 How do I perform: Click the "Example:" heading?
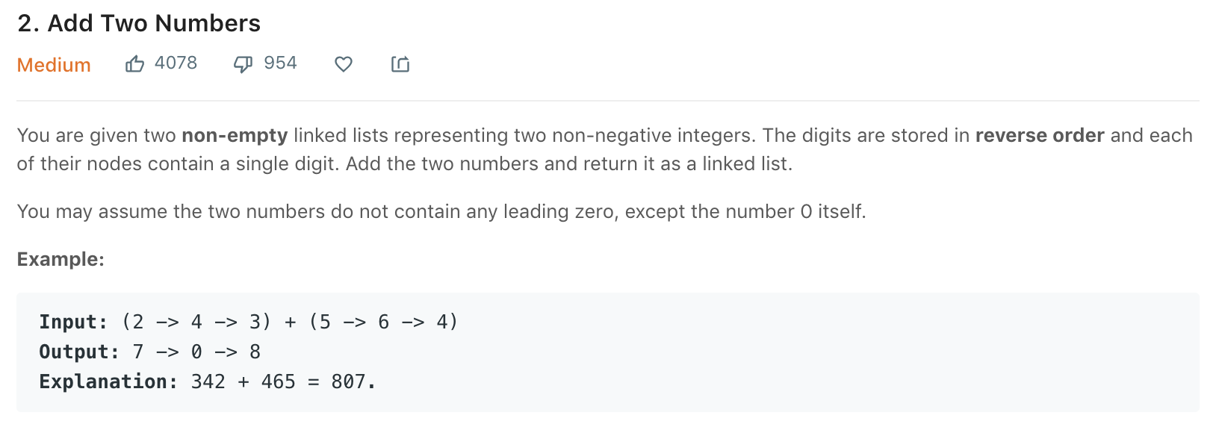point(60,259)
